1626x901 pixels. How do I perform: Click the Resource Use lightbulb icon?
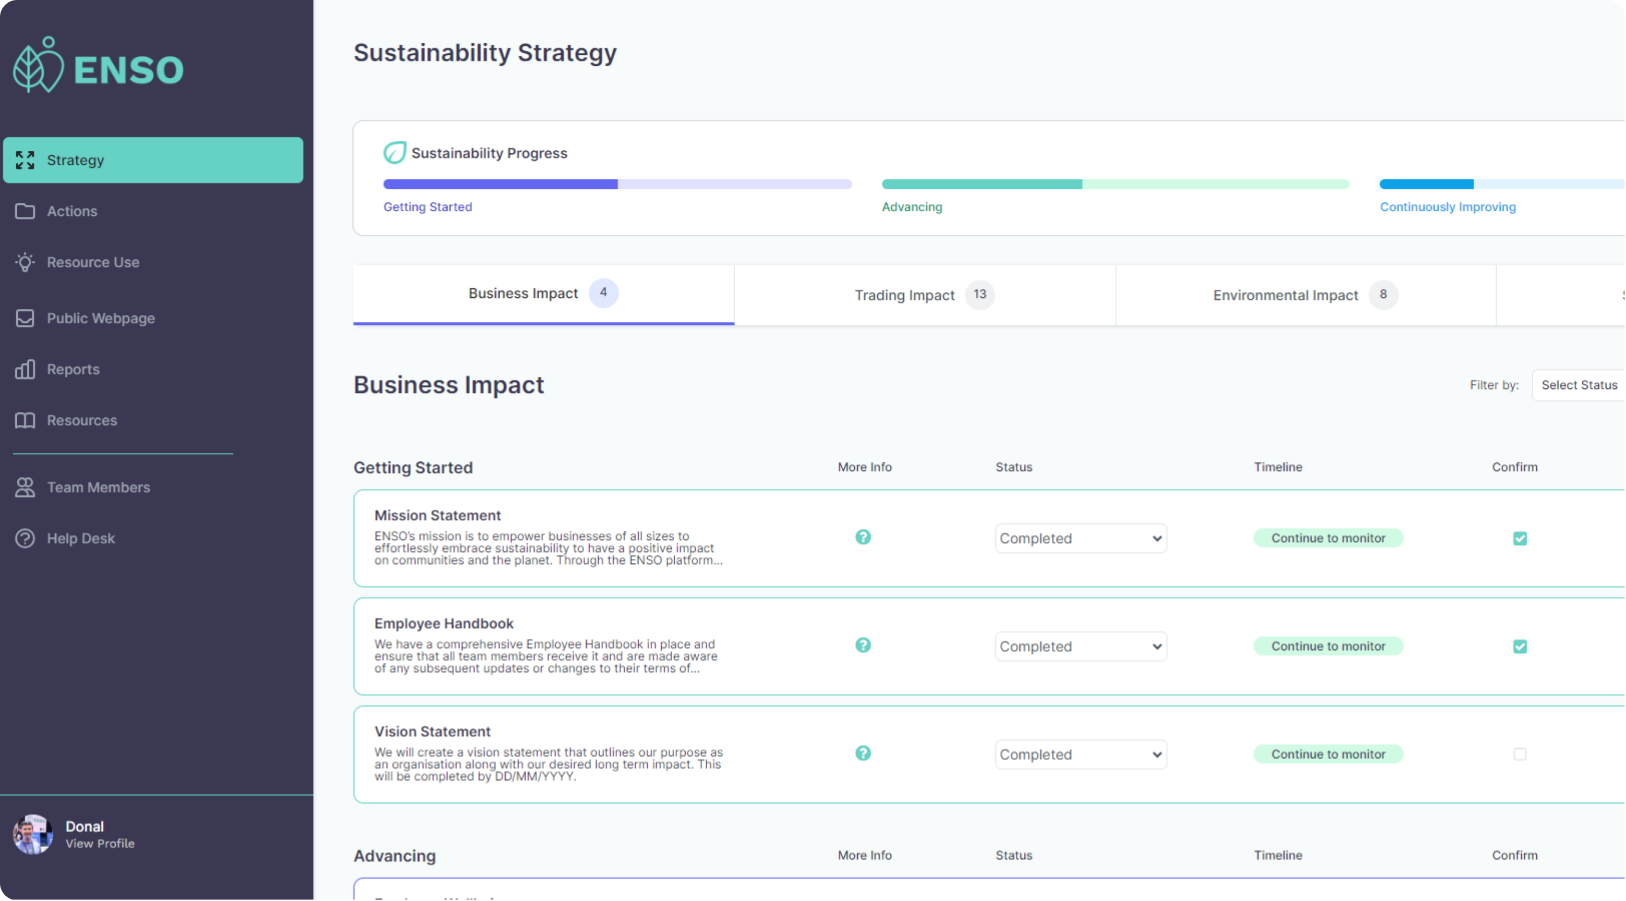pyautogui.click(x=25, y=263)
